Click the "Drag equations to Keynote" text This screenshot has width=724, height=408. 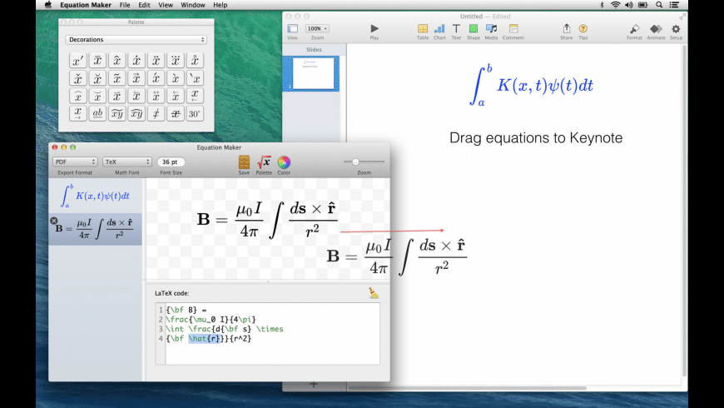click(536, 137)
